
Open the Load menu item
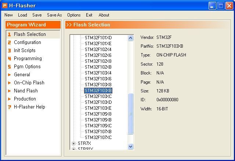(22, 15)
